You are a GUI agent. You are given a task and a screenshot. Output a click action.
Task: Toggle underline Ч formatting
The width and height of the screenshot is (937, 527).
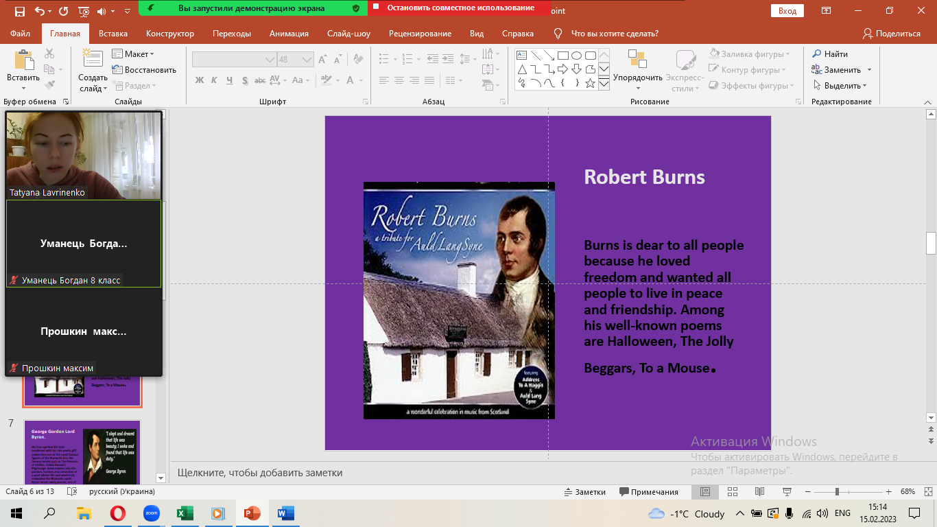pos(228,80)
